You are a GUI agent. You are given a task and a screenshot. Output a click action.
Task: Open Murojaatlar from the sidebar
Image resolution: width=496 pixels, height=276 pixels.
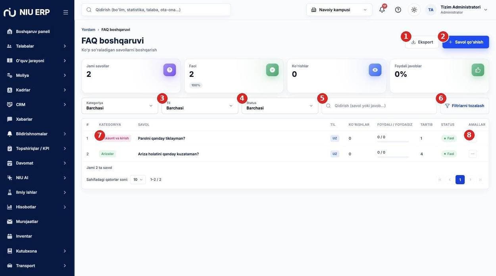37,222
